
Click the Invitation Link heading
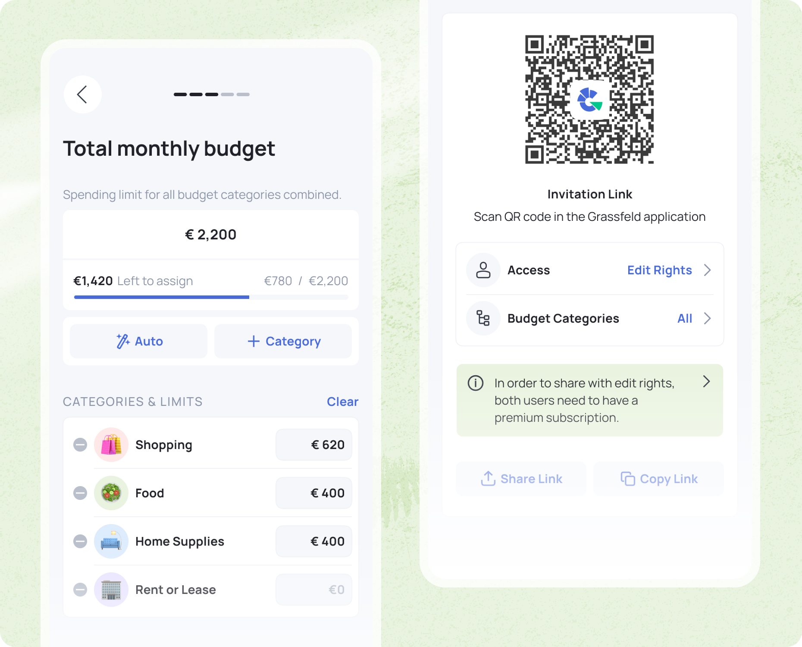[x=590, y=194]
